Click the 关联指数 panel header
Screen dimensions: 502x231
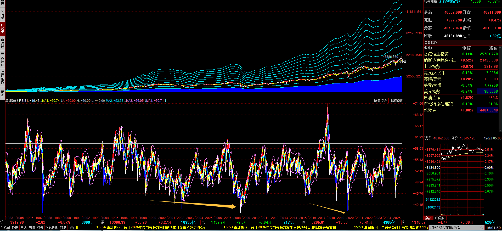click(431, 43)
